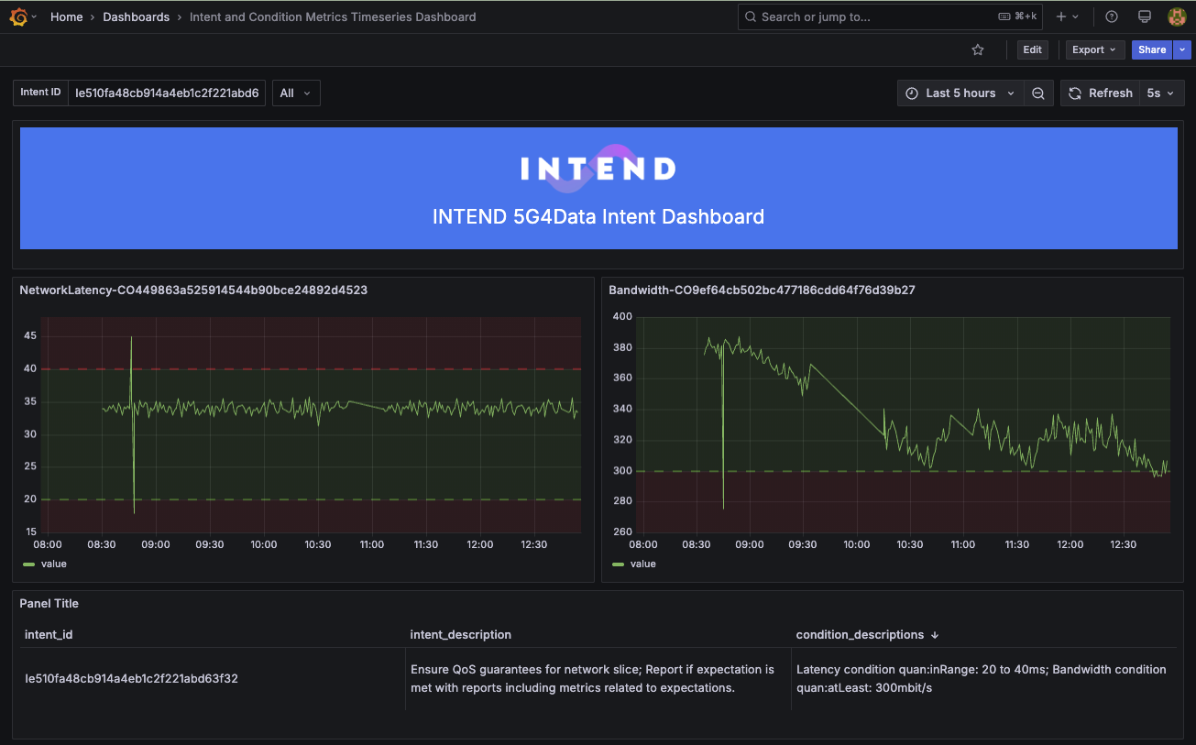Sort by intent_id column
Viewport: 1196px width, 745px height.
tap(49, 634)
